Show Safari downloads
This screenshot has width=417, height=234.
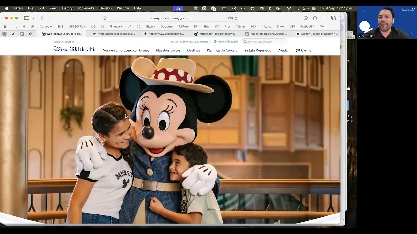click(x=306, y=18)
